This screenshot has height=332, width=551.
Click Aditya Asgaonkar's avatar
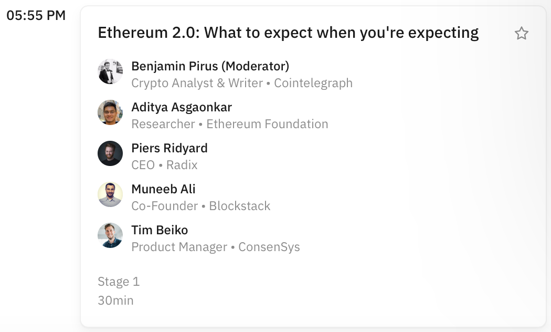(x=110, y=112)
